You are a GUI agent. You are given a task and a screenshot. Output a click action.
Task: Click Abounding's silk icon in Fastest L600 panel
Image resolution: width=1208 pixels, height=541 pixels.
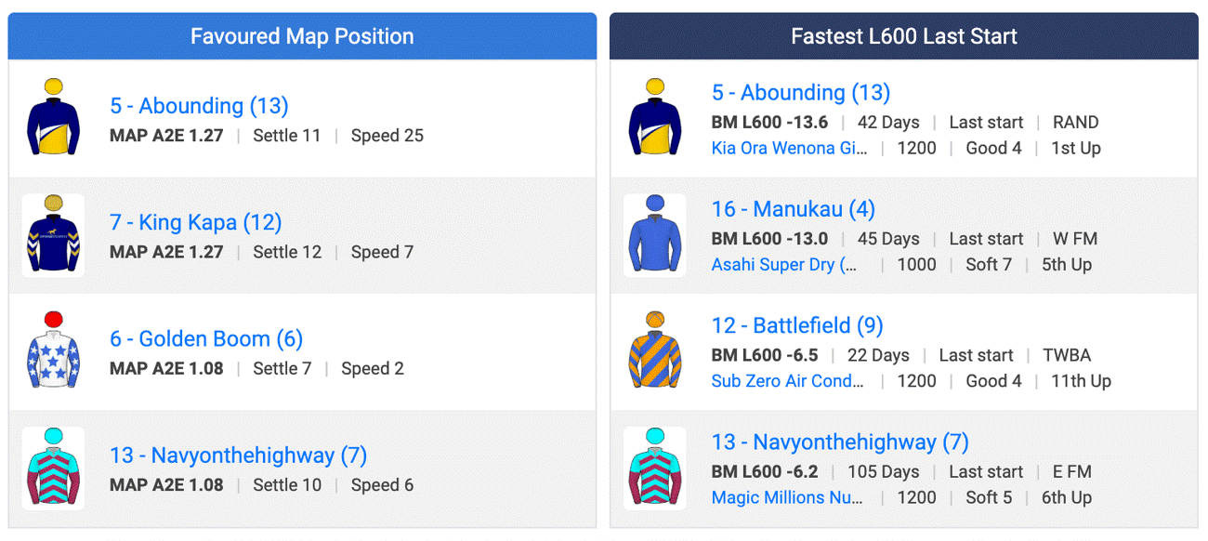pyautogui.click(x=655, y=119)
